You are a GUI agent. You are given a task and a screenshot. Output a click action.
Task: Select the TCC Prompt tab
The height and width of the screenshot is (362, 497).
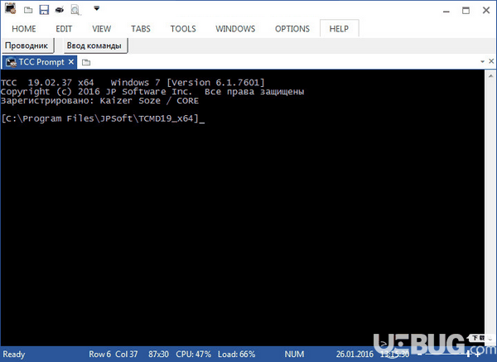41,62
